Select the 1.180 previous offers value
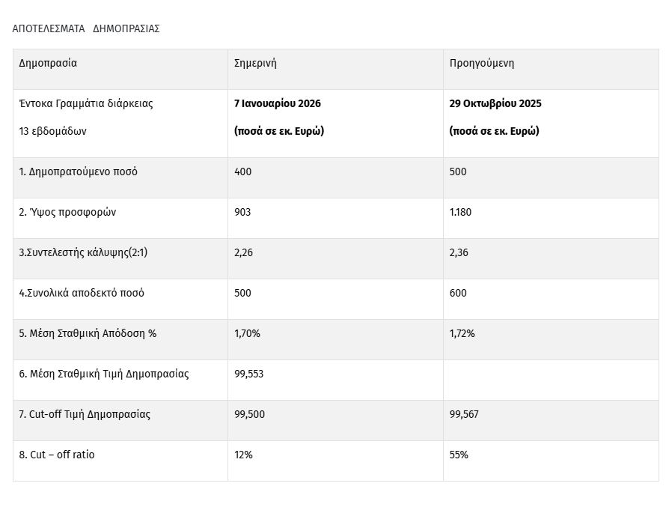This screenshot has height=510, width=669. click(x=460, y=212)
